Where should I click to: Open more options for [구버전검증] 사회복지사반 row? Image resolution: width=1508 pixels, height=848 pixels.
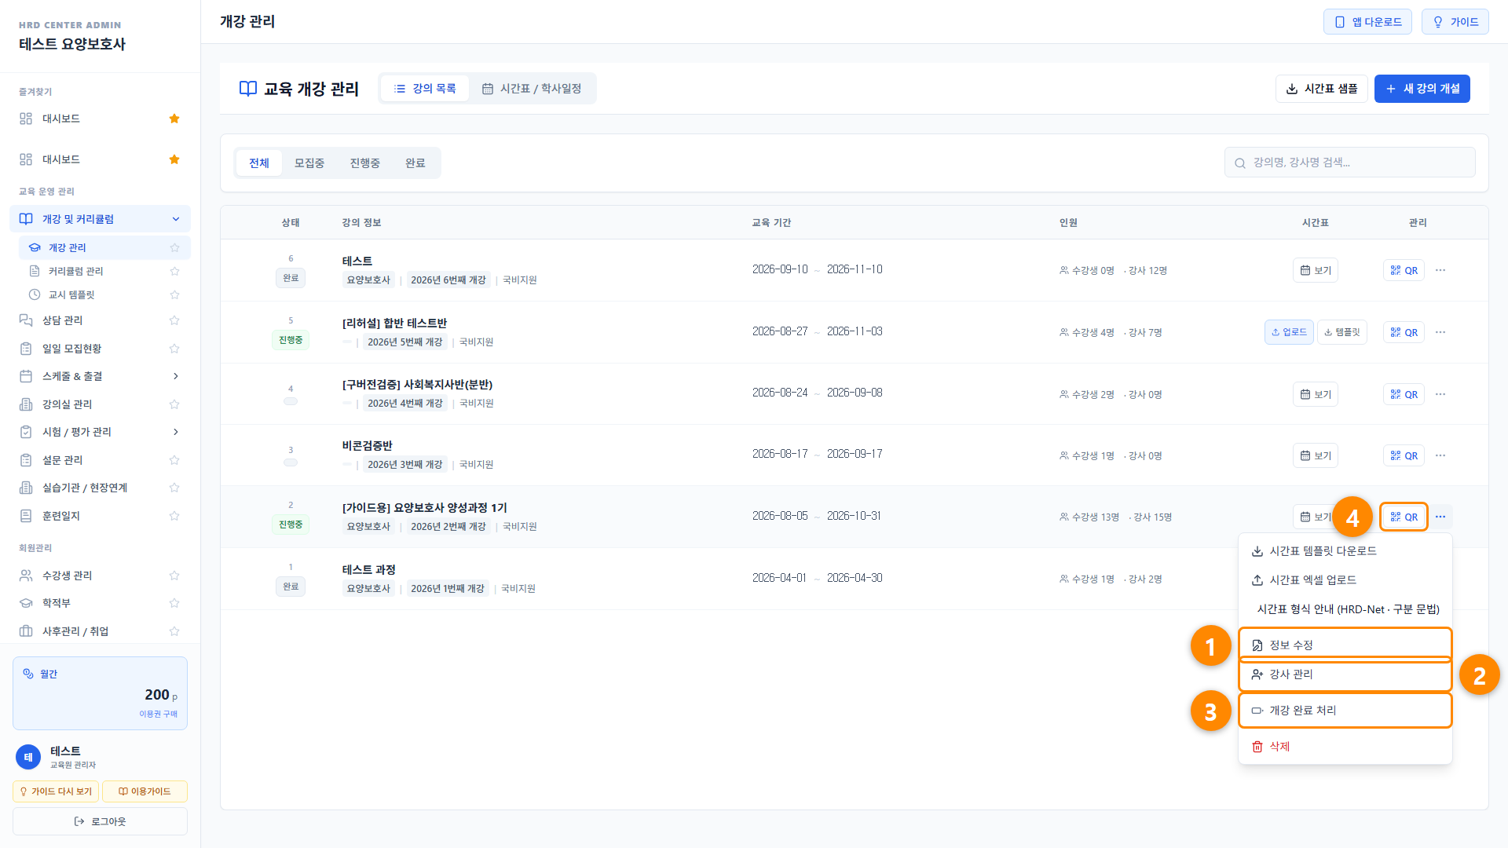coord(1440,394)
